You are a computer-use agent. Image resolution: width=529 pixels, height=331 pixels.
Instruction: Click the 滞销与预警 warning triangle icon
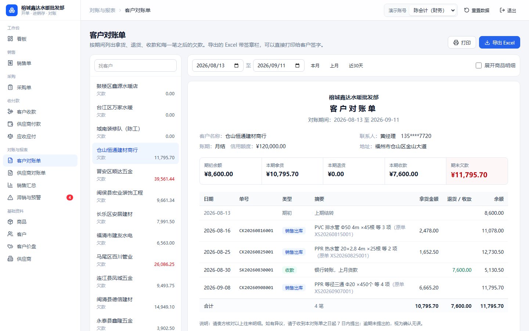click(10, 197)
